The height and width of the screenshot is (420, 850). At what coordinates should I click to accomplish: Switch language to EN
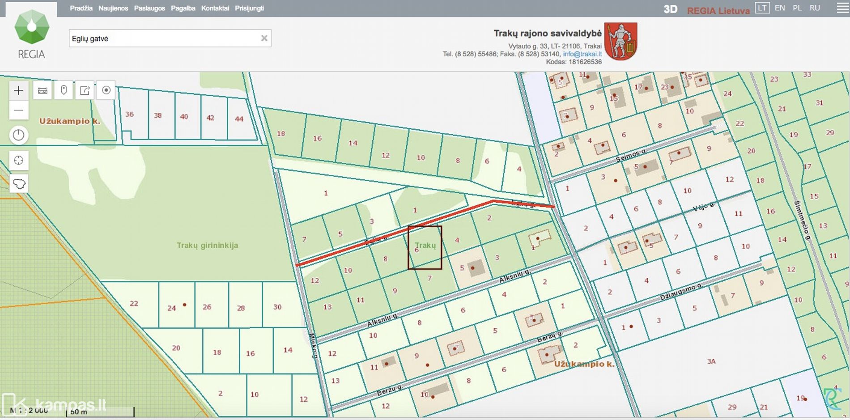click(780, 8)
